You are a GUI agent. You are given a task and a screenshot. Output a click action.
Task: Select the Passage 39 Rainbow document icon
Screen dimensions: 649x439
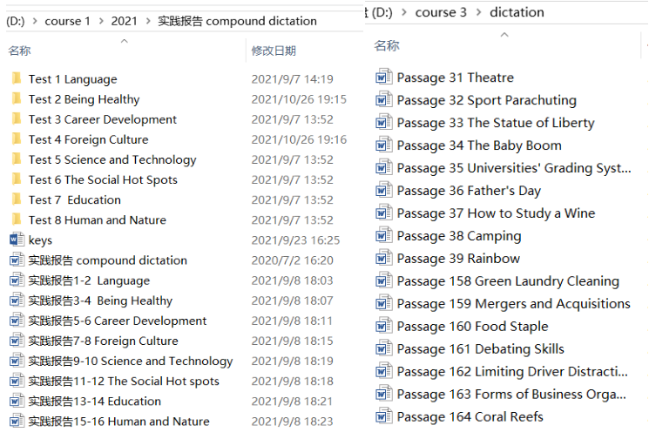click(x=383, y=258)
